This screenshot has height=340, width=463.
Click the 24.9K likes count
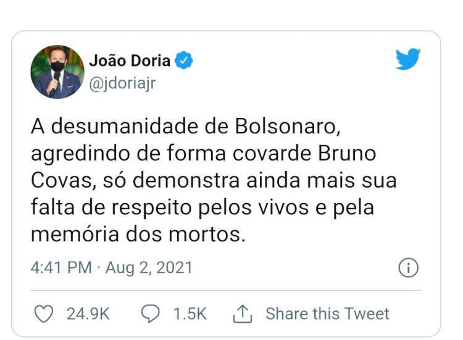pos(88,313)
